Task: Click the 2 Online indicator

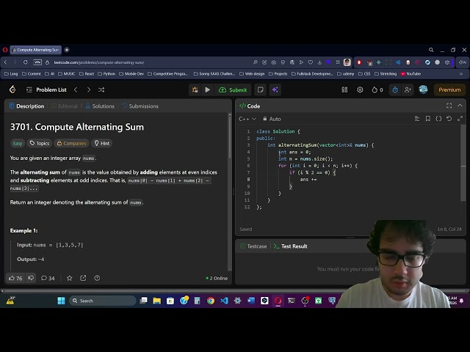Action: pos(217,278)
